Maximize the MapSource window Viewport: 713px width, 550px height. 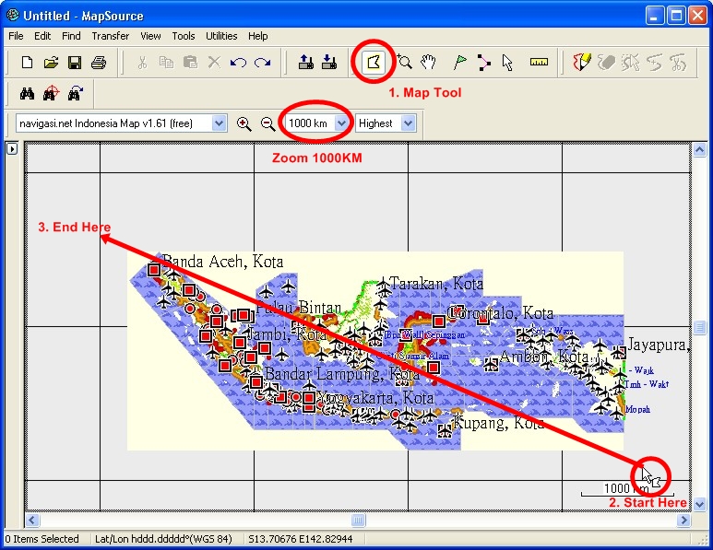[676, 16]
